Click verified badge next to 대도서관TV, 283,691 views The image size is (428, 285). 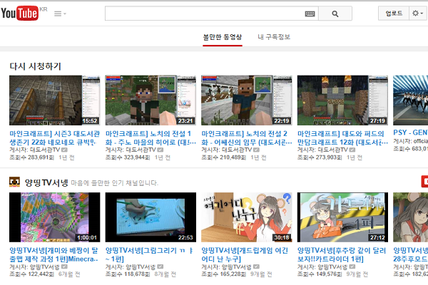(x=64, y=150)
